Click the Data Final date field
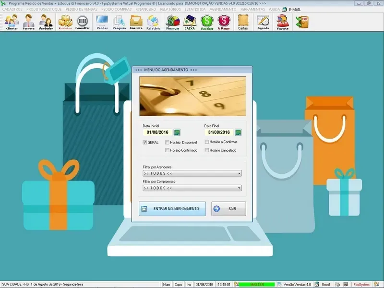Viewport: 384px width, 288px height. pyautogui.click(x=218, y=132)
